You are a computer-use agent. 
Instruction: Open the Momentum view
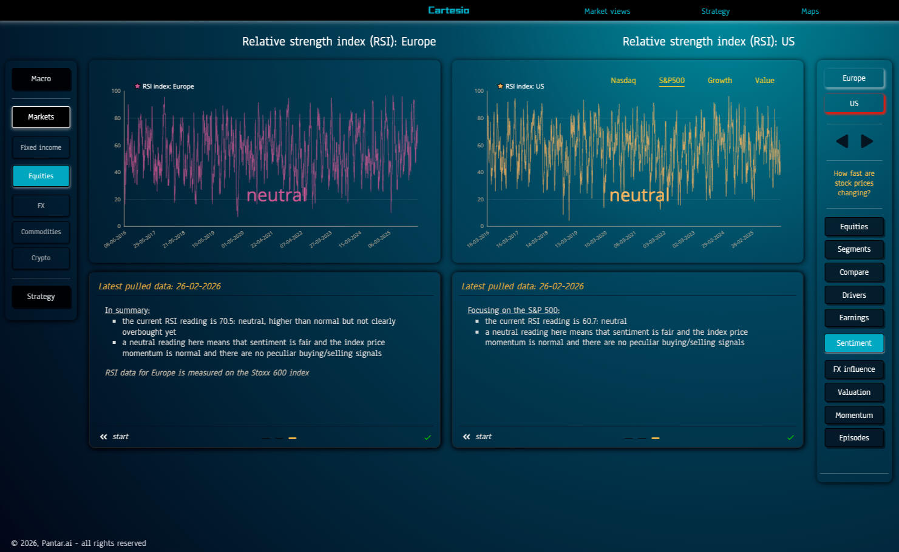click(x=853, y=416)
